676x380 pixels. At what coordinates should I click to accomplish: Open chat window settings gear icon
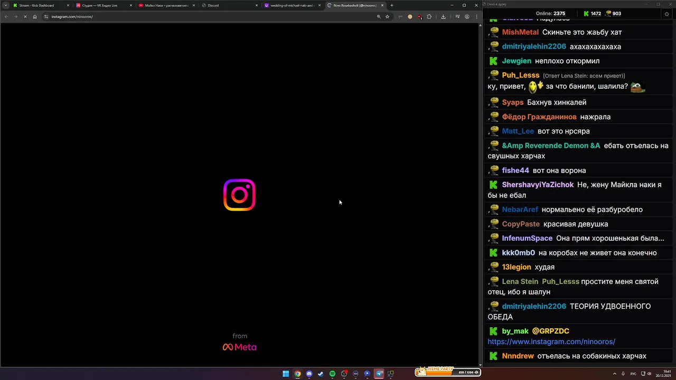point(666,14)
